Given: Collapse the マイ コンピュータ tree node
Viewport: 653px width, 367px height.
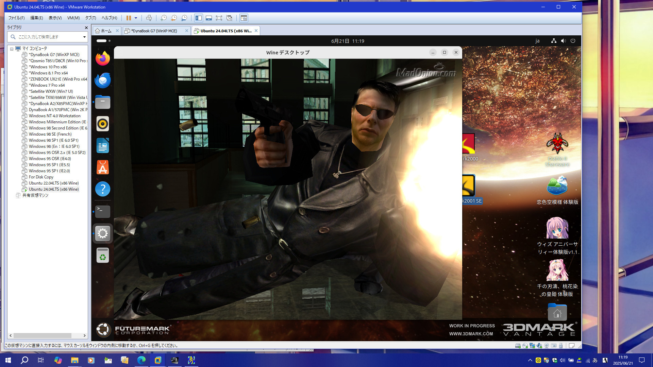Looking at the screenshot, I should 12,49.
